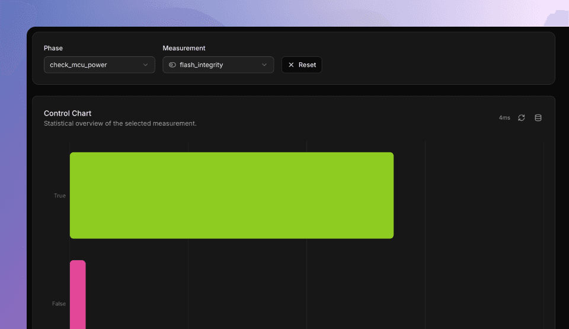Click the Phase field label
569x329 pixels.
click(53, 48)
